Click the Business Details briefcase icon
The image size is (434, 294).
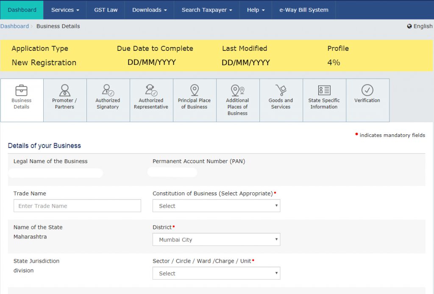coord(21,90)
